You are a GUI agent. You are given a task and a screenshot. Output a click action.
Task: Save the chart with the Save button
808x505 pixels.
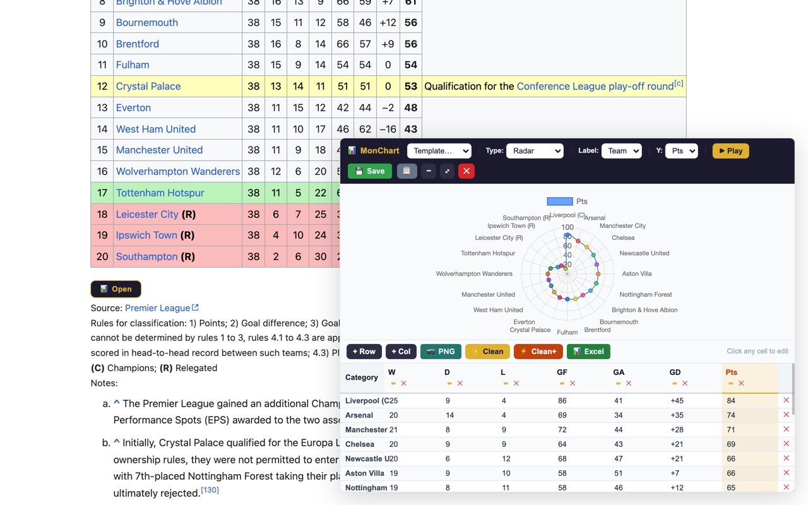(x=370, y=171)
